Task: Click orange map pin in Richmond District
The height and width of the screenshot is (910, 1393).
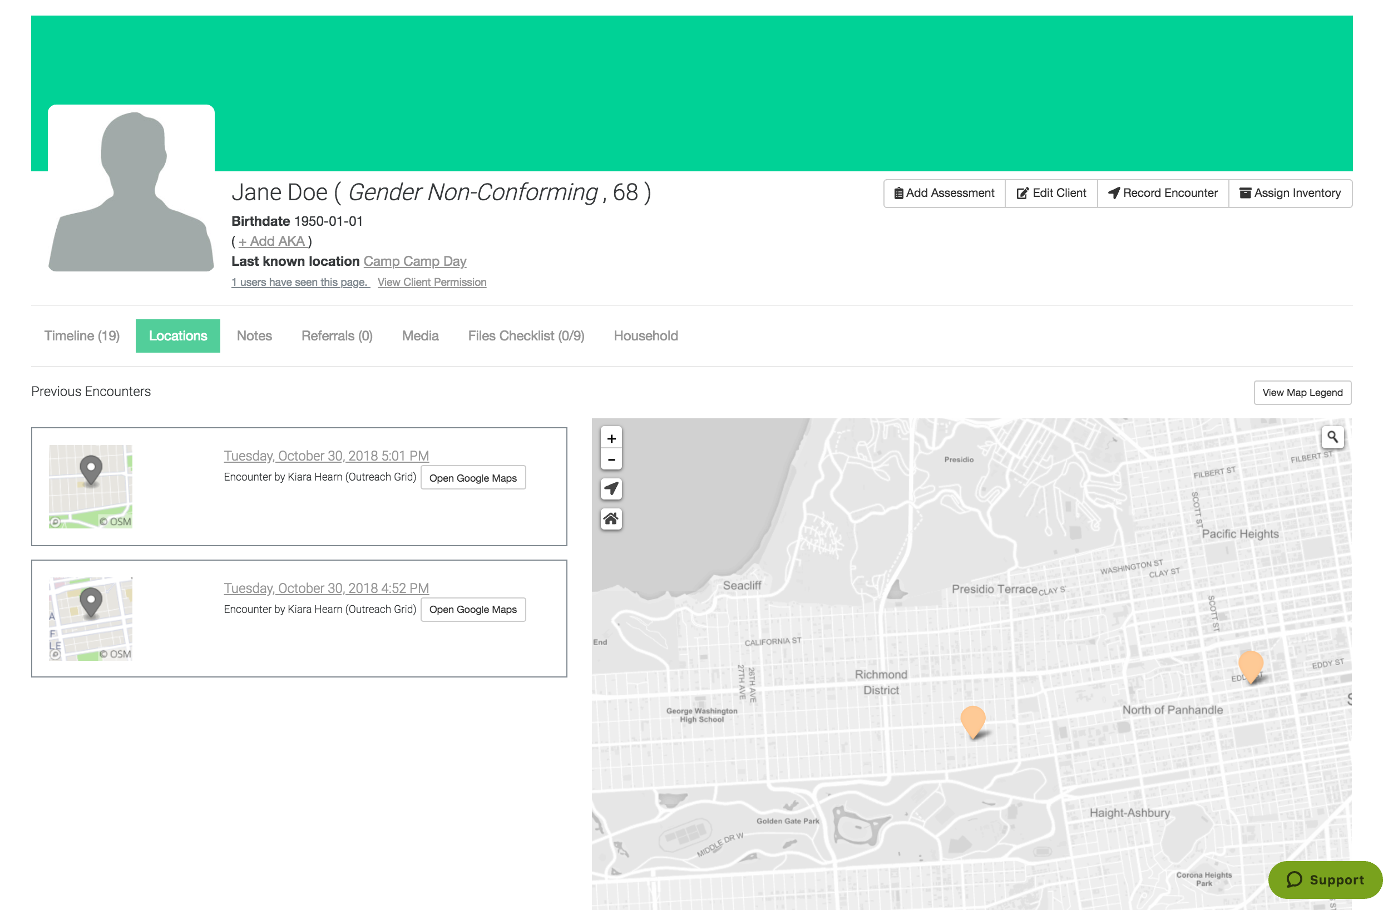Action: (973, 720)
